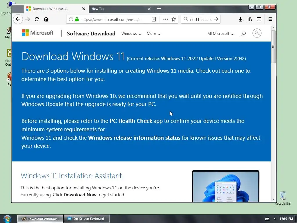Click the Download Windows 11 page title
The image size is (297, 223).
73,56
